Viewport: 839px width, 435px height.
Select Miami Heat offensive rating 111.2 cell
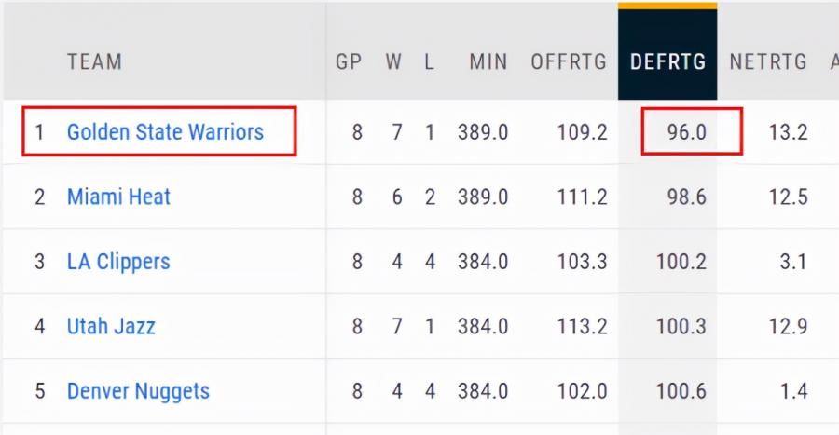point(582,197)
